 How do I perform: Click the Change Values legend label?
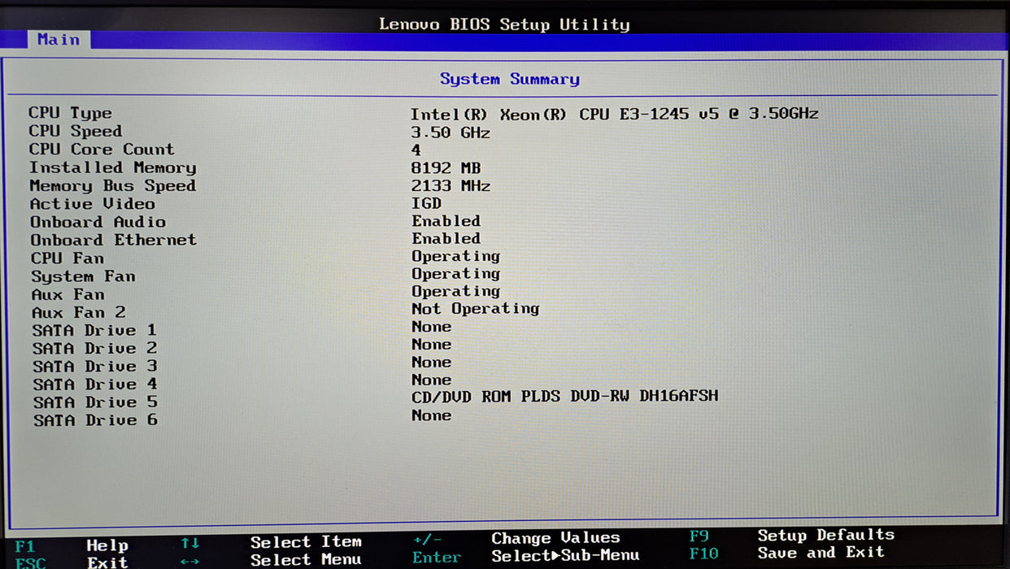coord(555,538)
